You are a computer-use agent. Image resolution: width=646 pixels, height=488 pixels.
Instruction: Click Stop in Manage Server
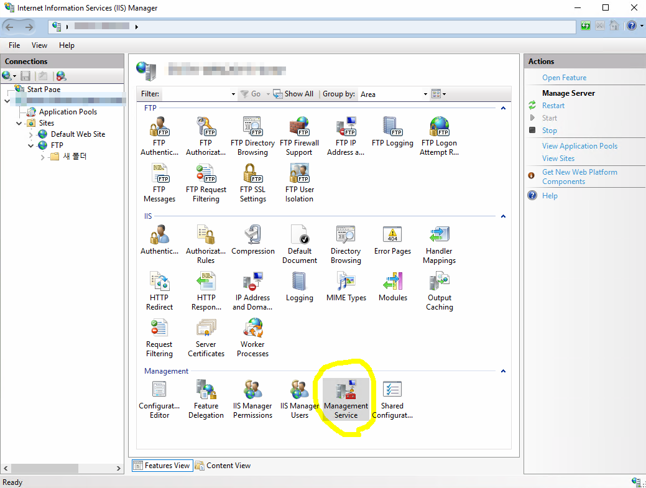coord(549,130)
